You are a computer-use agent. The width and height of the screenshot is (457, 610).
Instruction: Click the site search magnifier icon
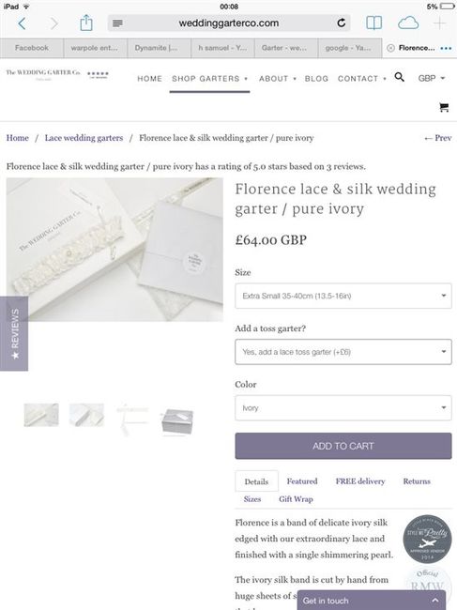(x=399, y=77)
